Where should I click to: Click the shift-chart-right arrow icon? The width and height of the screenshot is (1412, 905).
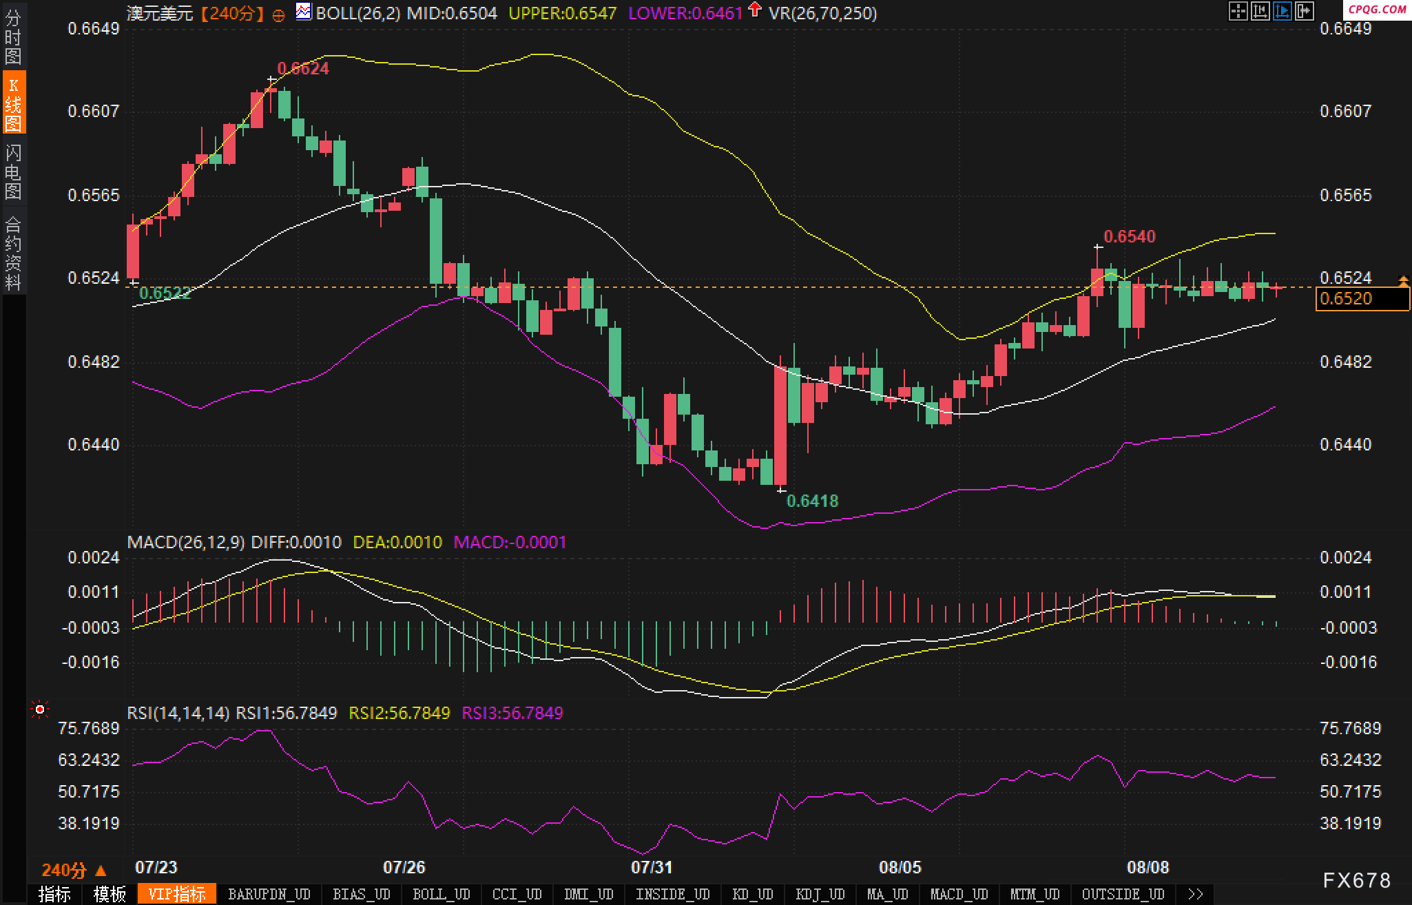1304,11
